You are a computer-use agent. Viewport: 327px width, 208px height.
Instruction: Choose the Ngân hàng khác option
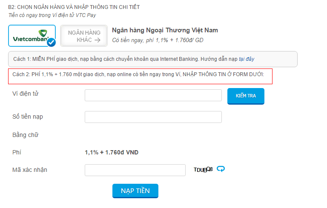tap(84, 36)
